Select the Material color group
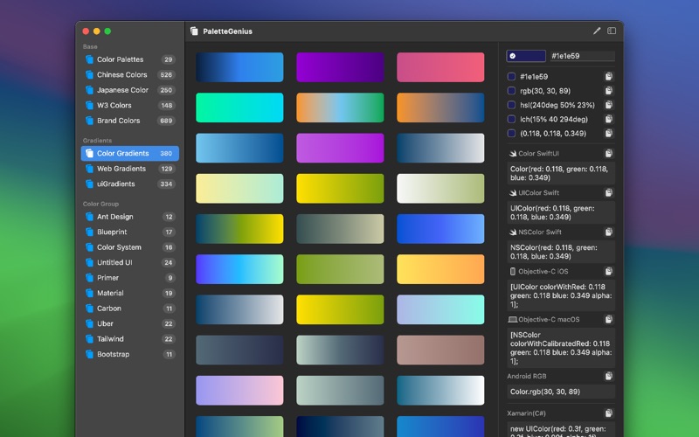Viewport: 699px width, 437px height. pos(110,294)
